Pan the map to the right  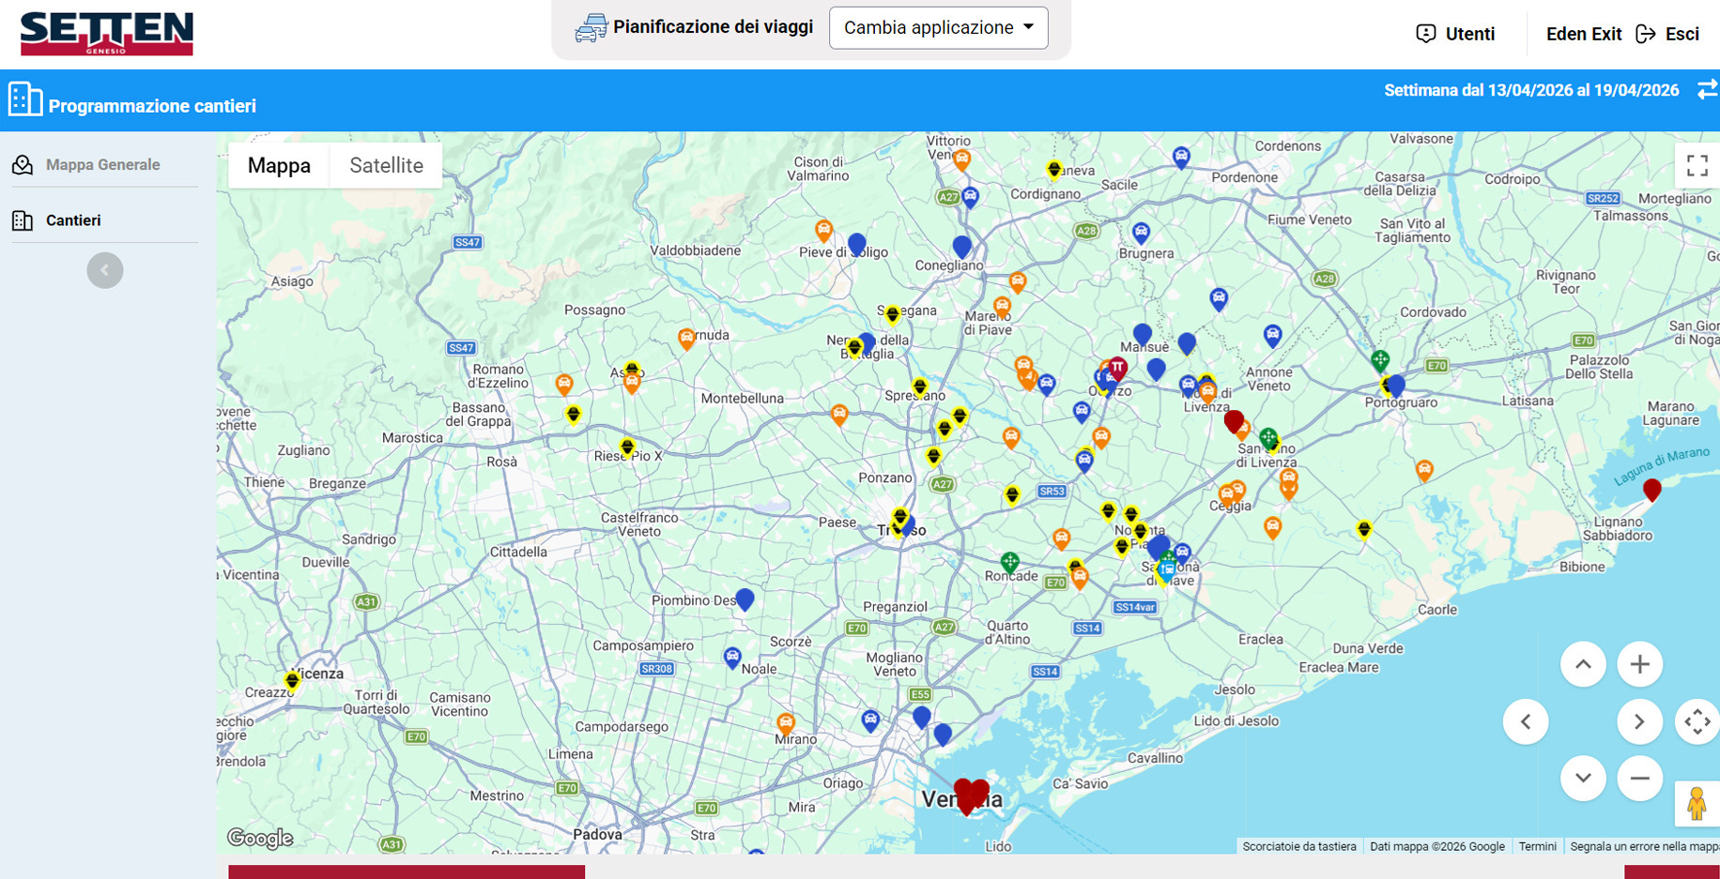pos(1639,721)
